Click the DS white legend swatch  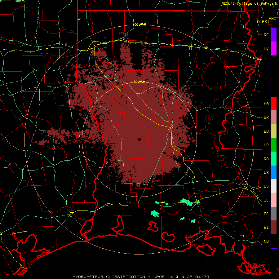coord(274,186)
